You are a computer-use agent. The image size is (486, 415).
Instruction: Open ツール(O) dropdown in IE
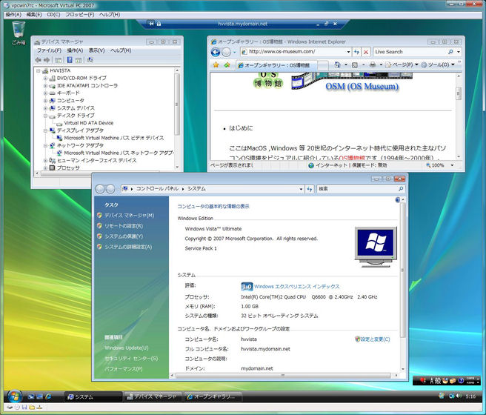click(x=438, y=64)
